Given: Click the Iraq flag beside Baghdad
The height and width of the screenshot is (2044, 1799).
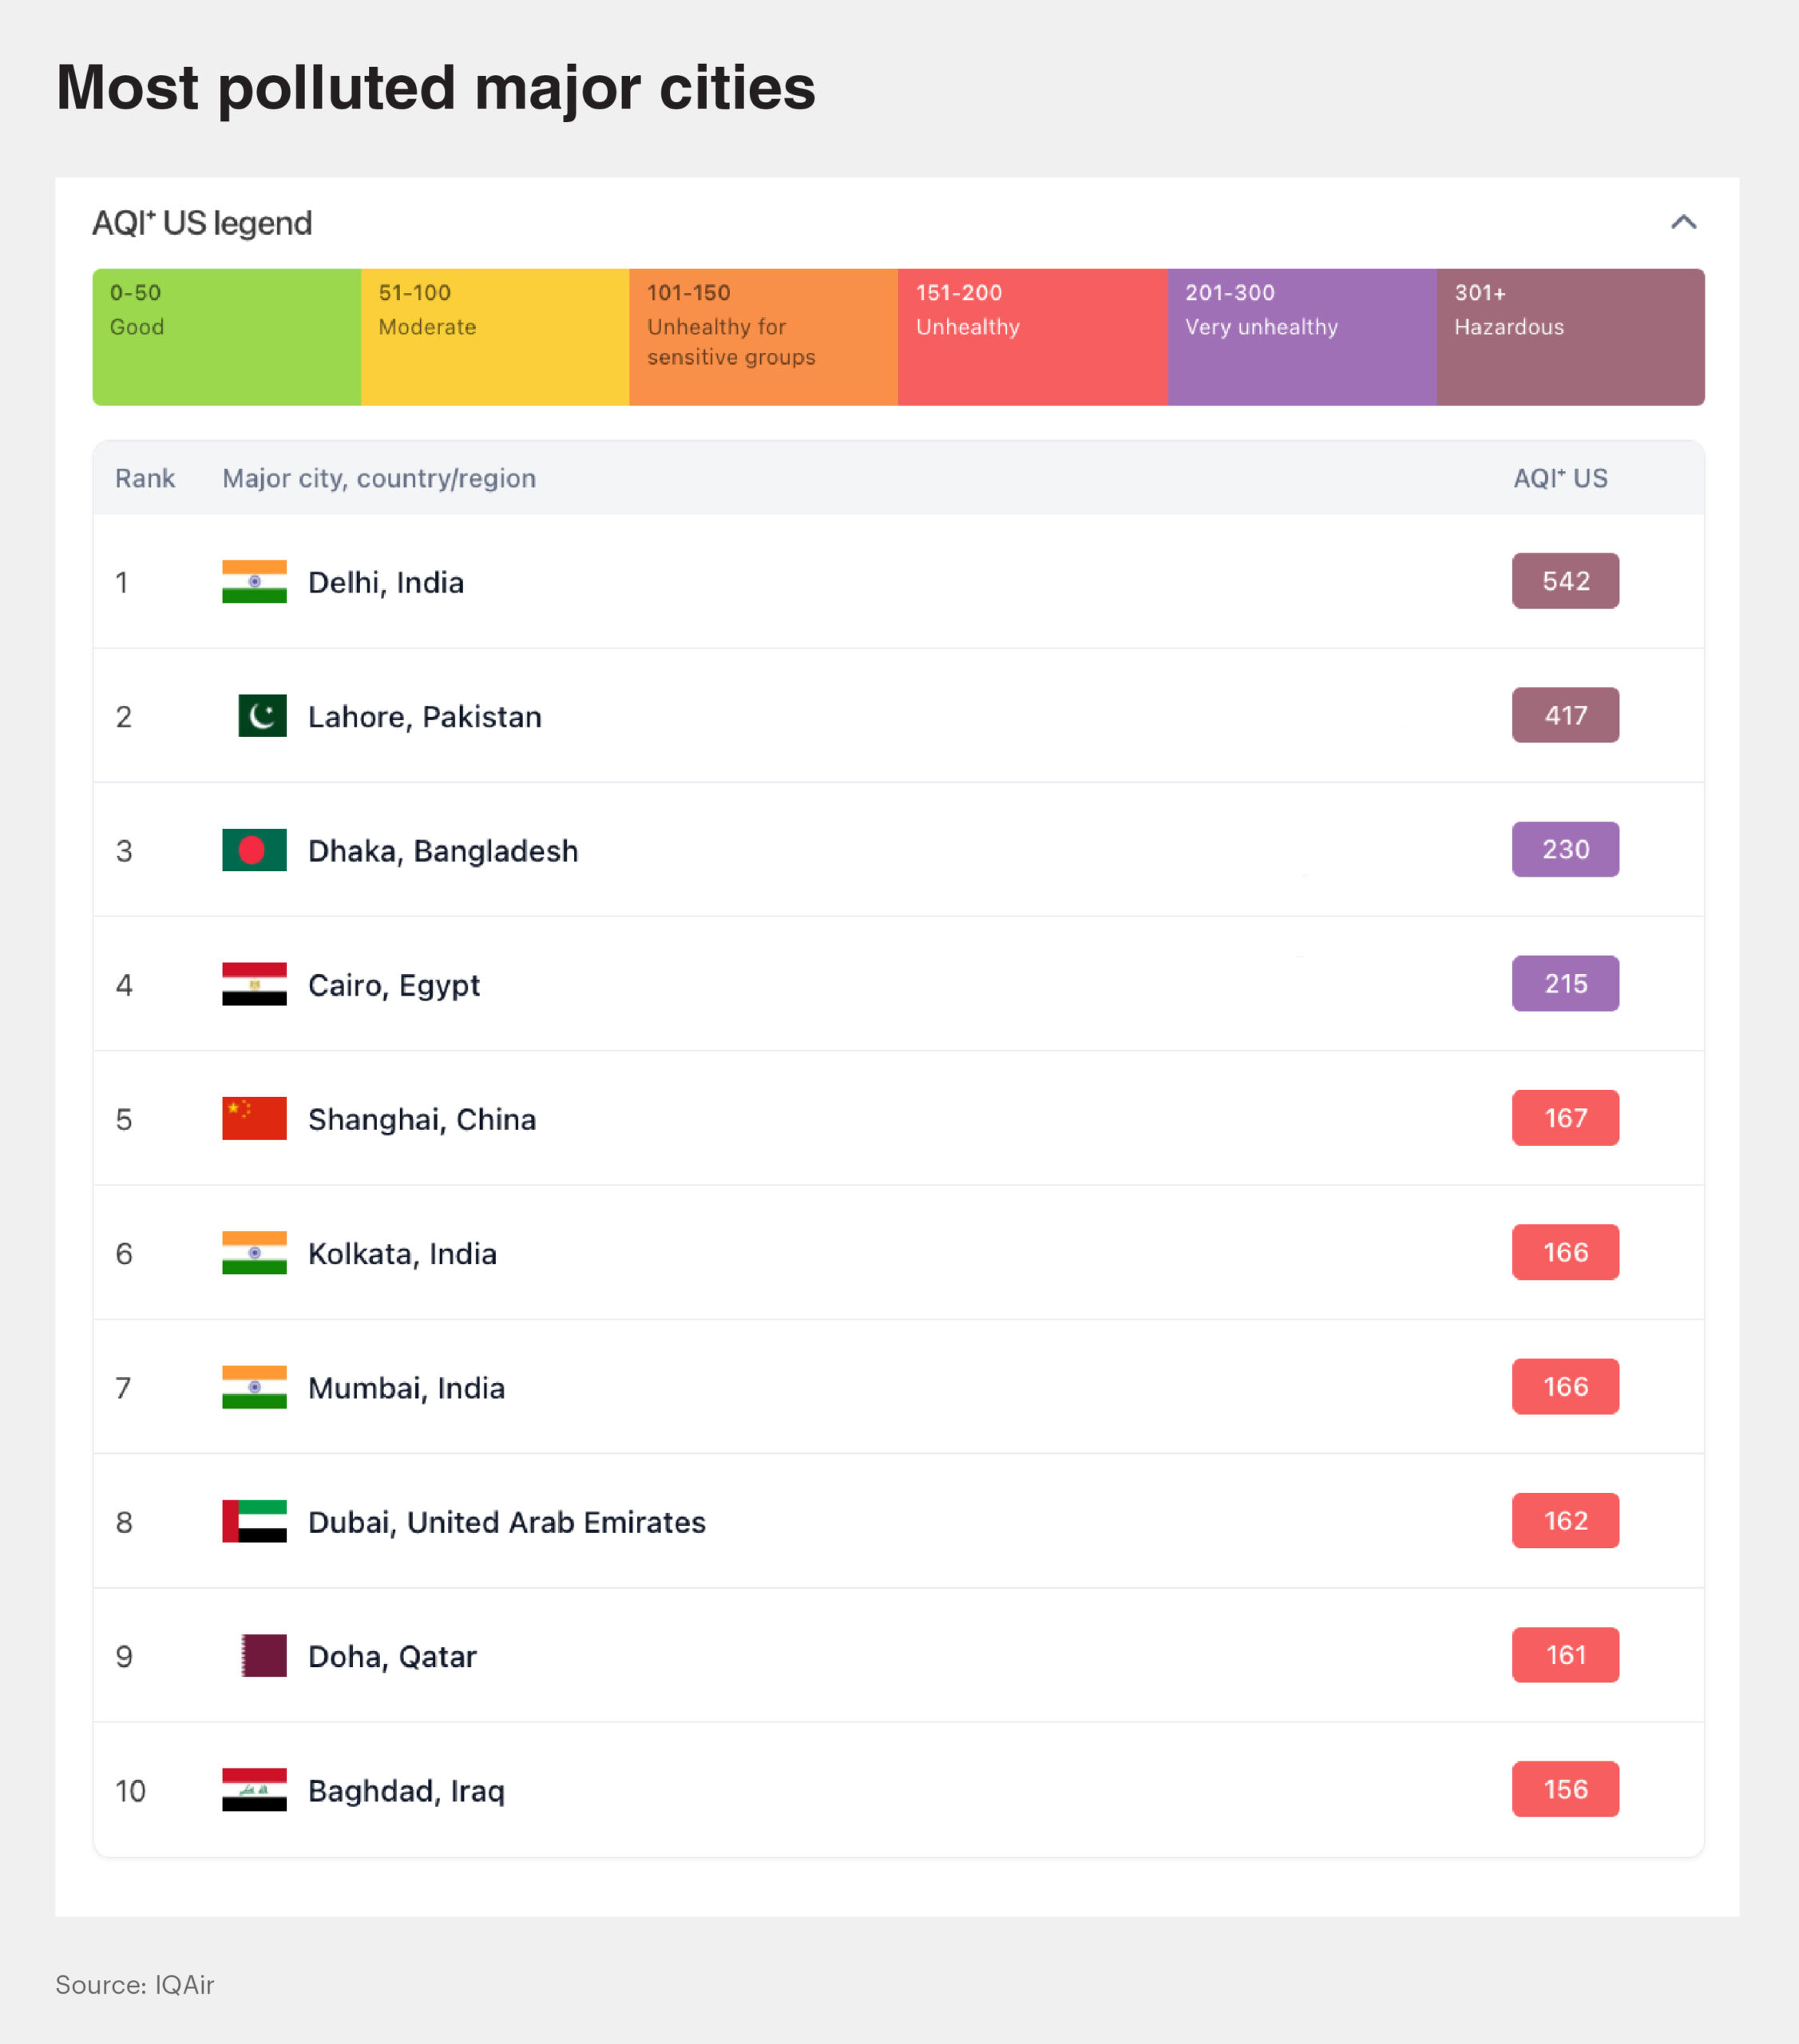Looking at the screenshot, I should (x=254, y=1790).
